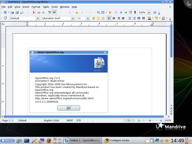
Task: Expand the Font Color dropdown arrow
Action: click(153, 18)
